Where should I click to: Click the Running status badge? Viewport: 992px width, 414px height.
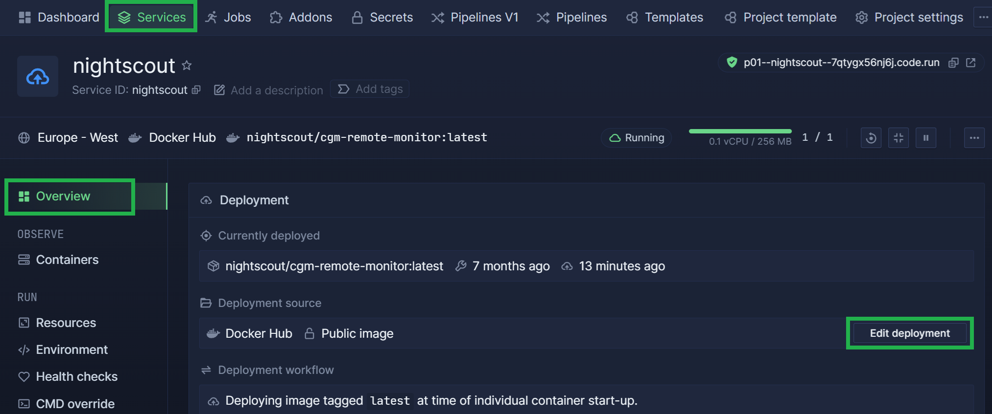tap(637, 138)
